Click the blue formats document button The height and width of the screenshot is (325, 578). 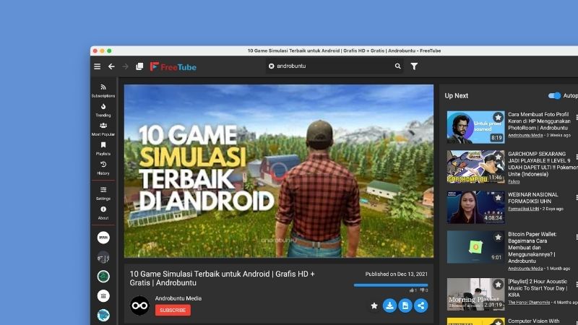click(x=405, y=305)
